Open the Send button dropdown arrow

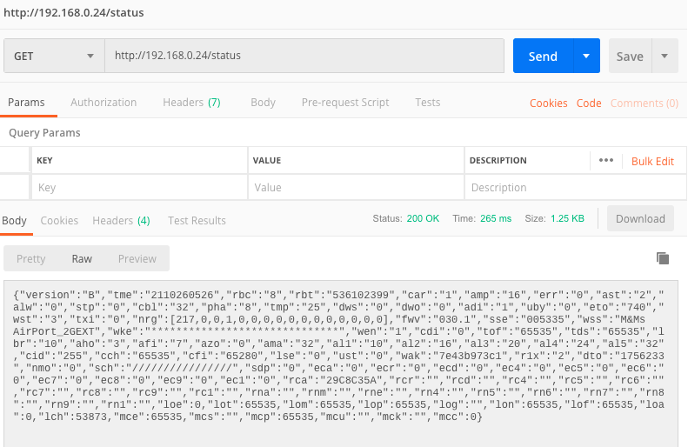[587, 56]
